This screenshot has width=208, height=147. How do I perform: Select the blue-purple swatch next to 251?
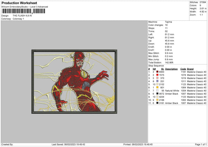(157, 81)
